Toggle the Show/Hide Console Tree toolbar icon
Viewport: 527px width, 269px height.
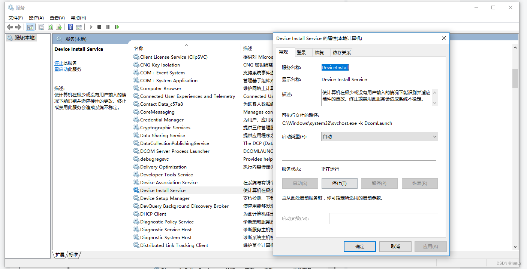30,27
